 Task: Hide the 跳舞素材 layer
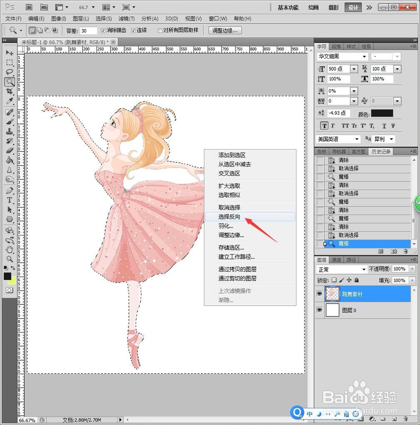(320, 294)
